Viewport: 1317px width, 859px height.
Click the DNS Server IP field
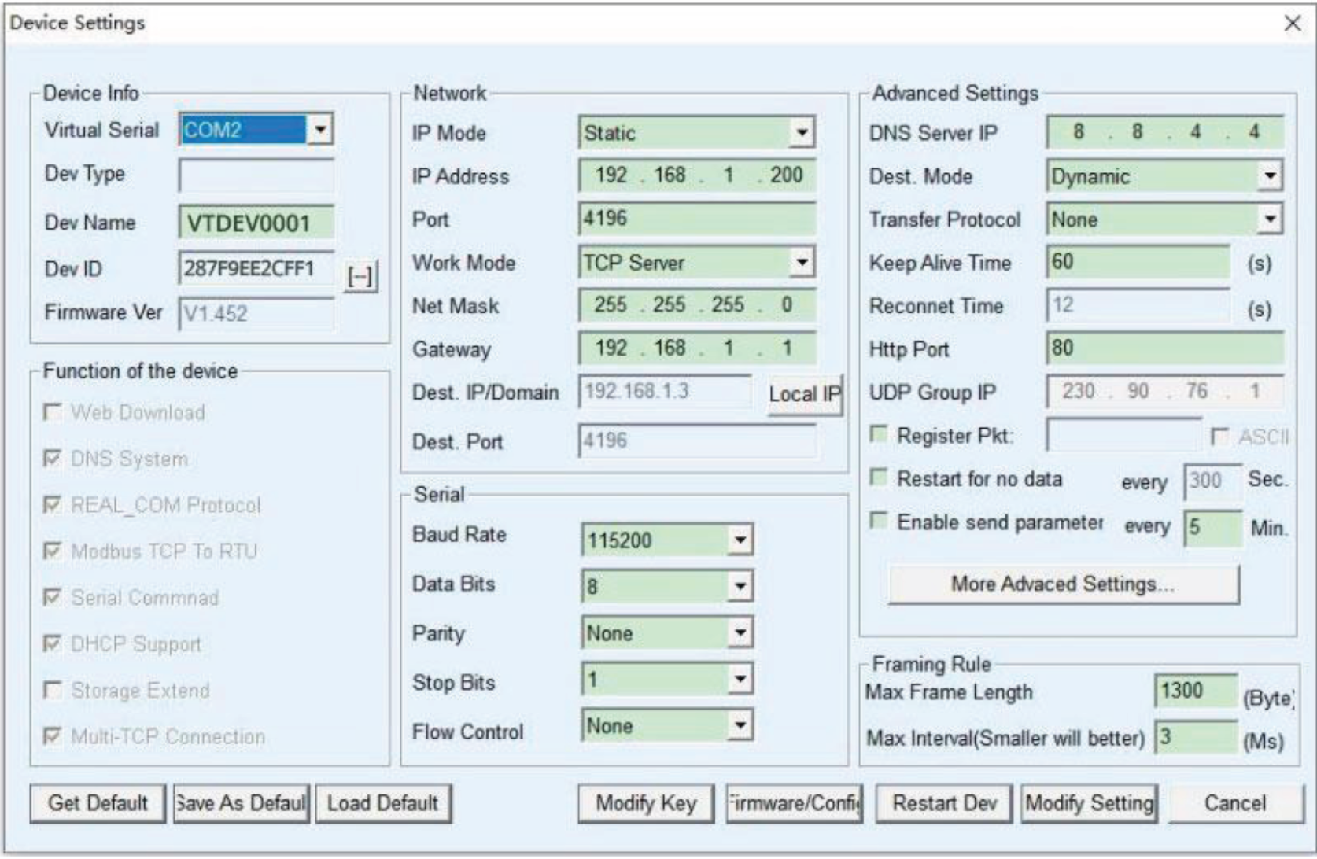coord(1165,132)
